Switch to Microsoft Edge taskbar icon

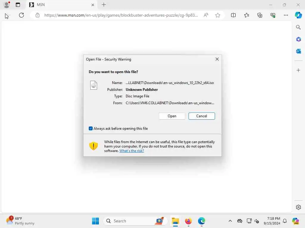click(x=202, y=221)
